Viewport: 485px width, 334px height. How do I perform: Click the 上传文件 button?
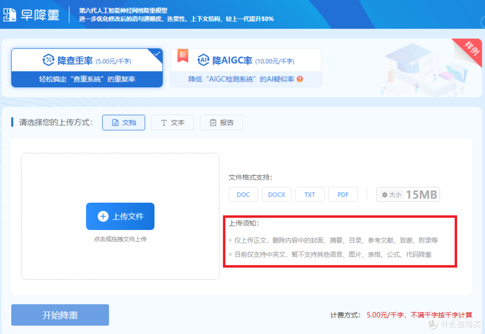click(120, 217)
